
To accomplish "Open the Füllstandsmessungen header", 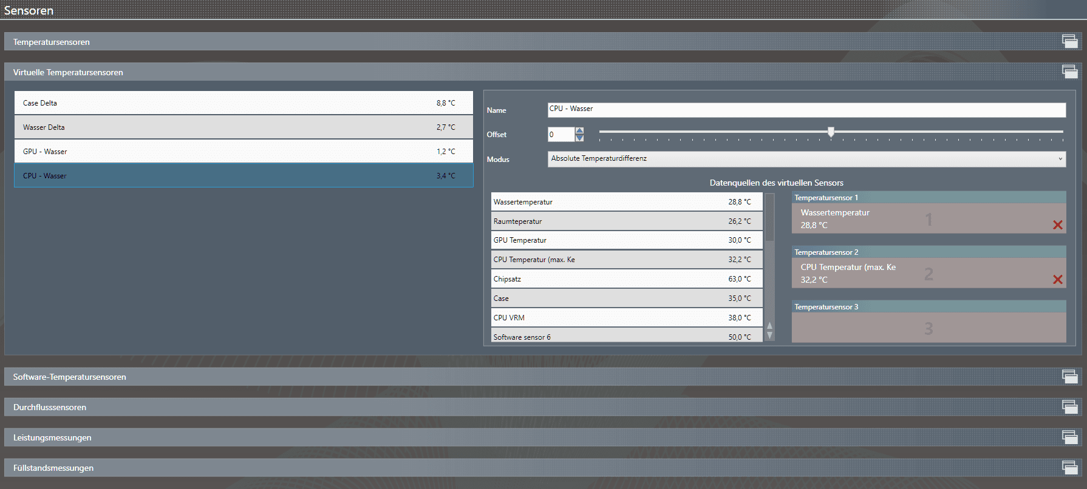I will click(543, 468).
